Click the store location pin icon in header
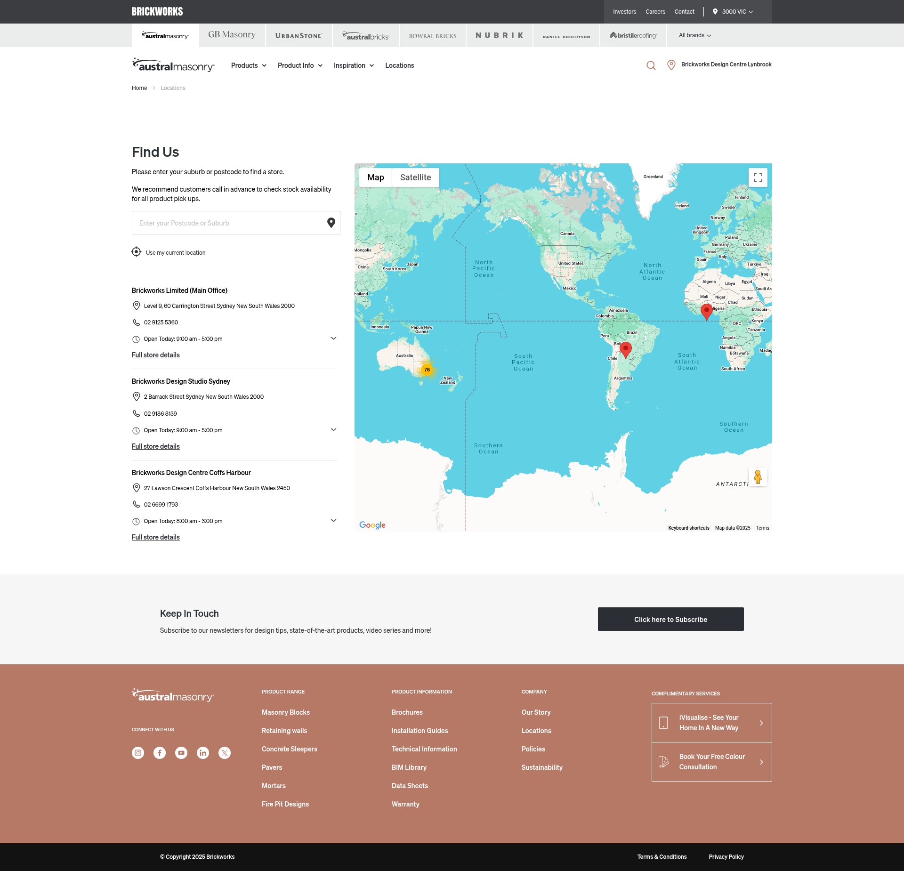The width and height of the screenshot is (904, 871). (671, 65)
